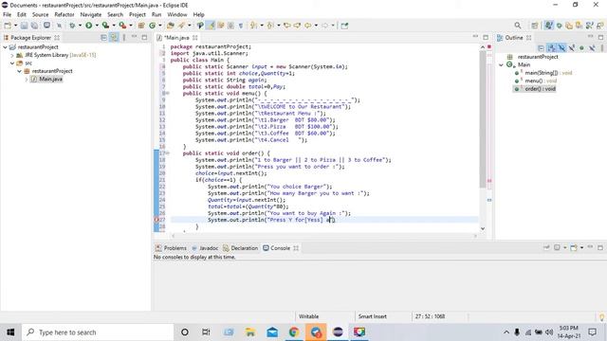Run the program with green Run icon
The height and width of the screenshot is (341, 607).
point(88,26)
